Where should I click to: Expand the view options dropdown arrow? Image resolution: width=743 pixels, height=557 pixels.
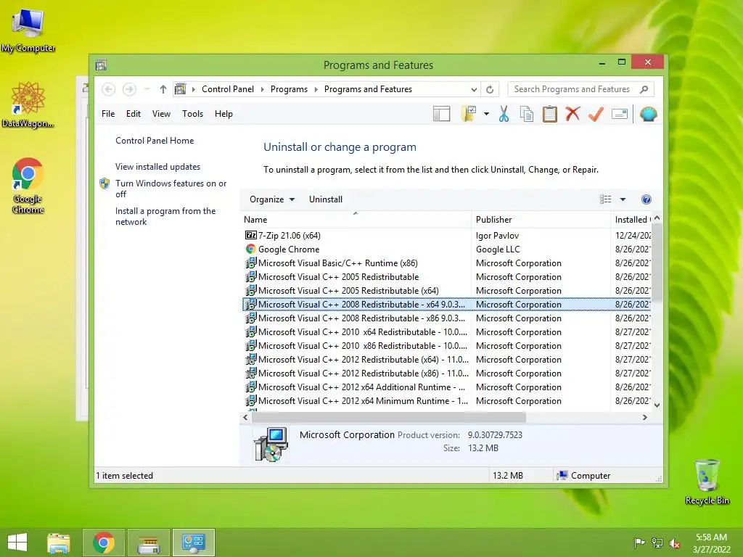point(623,199)
